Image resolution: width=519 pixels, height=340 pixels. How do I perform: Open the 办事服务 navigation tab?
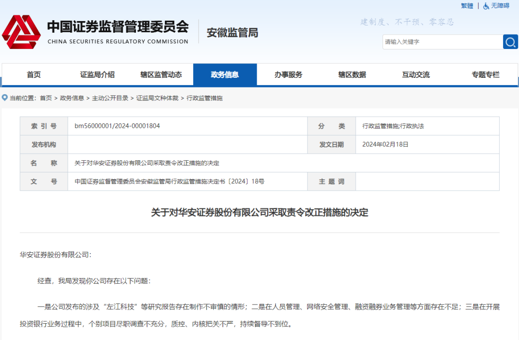[x=288, y=75]
